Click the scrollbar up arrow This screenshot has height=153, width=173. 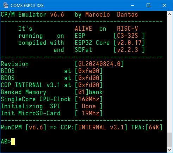tap(169, 14)
